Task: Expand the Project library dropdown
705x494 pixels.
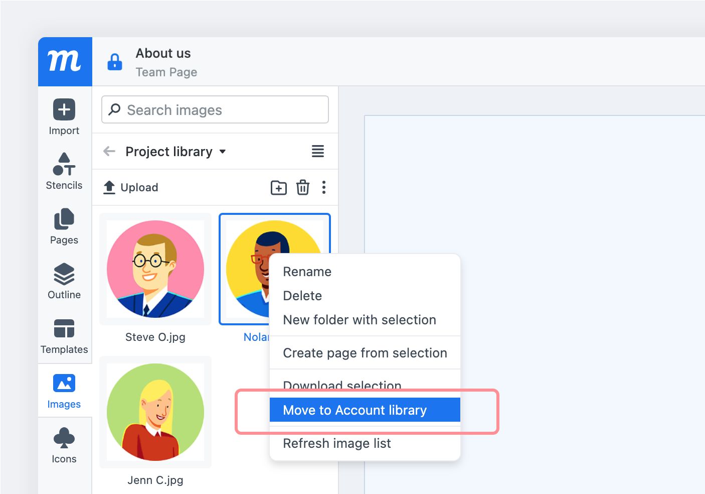Action: click(x=175, y=152)
